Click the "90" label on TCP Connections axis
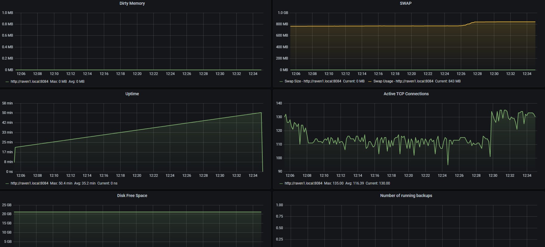Image resolution: width=545 pixels, height=247 pixels. point(280,172)
